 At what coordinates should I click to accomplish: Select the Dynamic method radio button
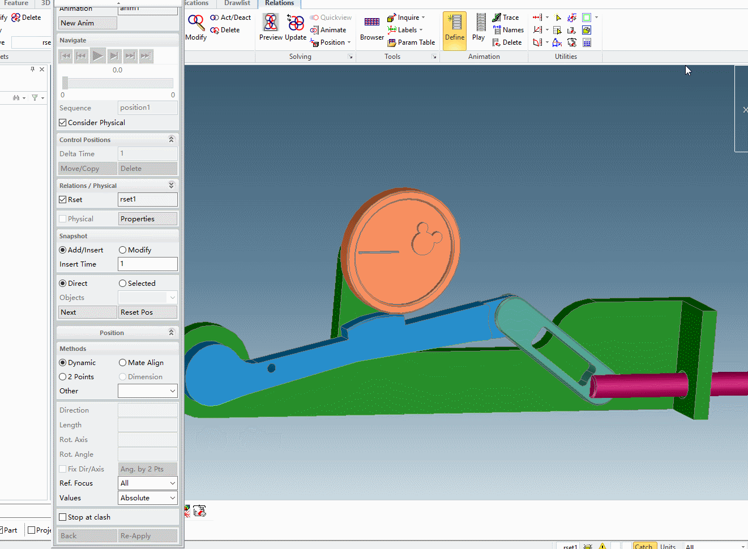[63, 362]
